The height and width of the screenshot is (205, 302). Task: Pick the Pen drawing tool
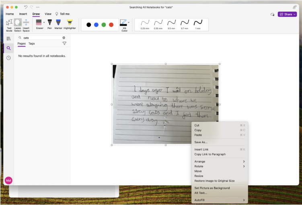50,23
